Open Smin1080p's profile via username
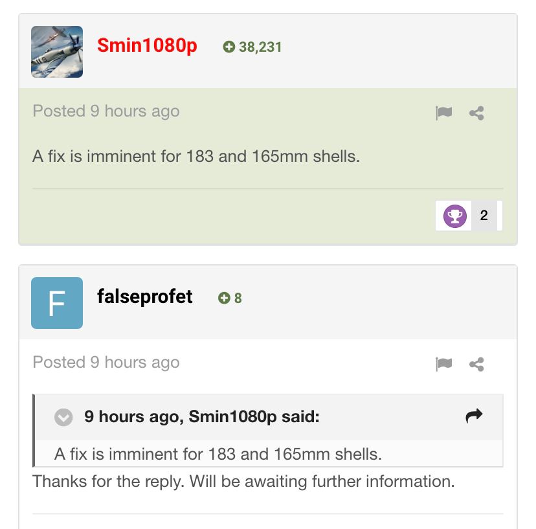The width and height of the screenshot is (536, 529). (x=147, y=45)
